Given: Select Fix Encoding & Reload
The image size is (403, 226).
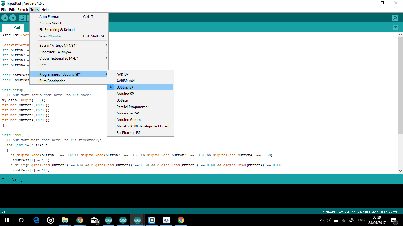Looking at the screenshot, I should coord(69,30).
